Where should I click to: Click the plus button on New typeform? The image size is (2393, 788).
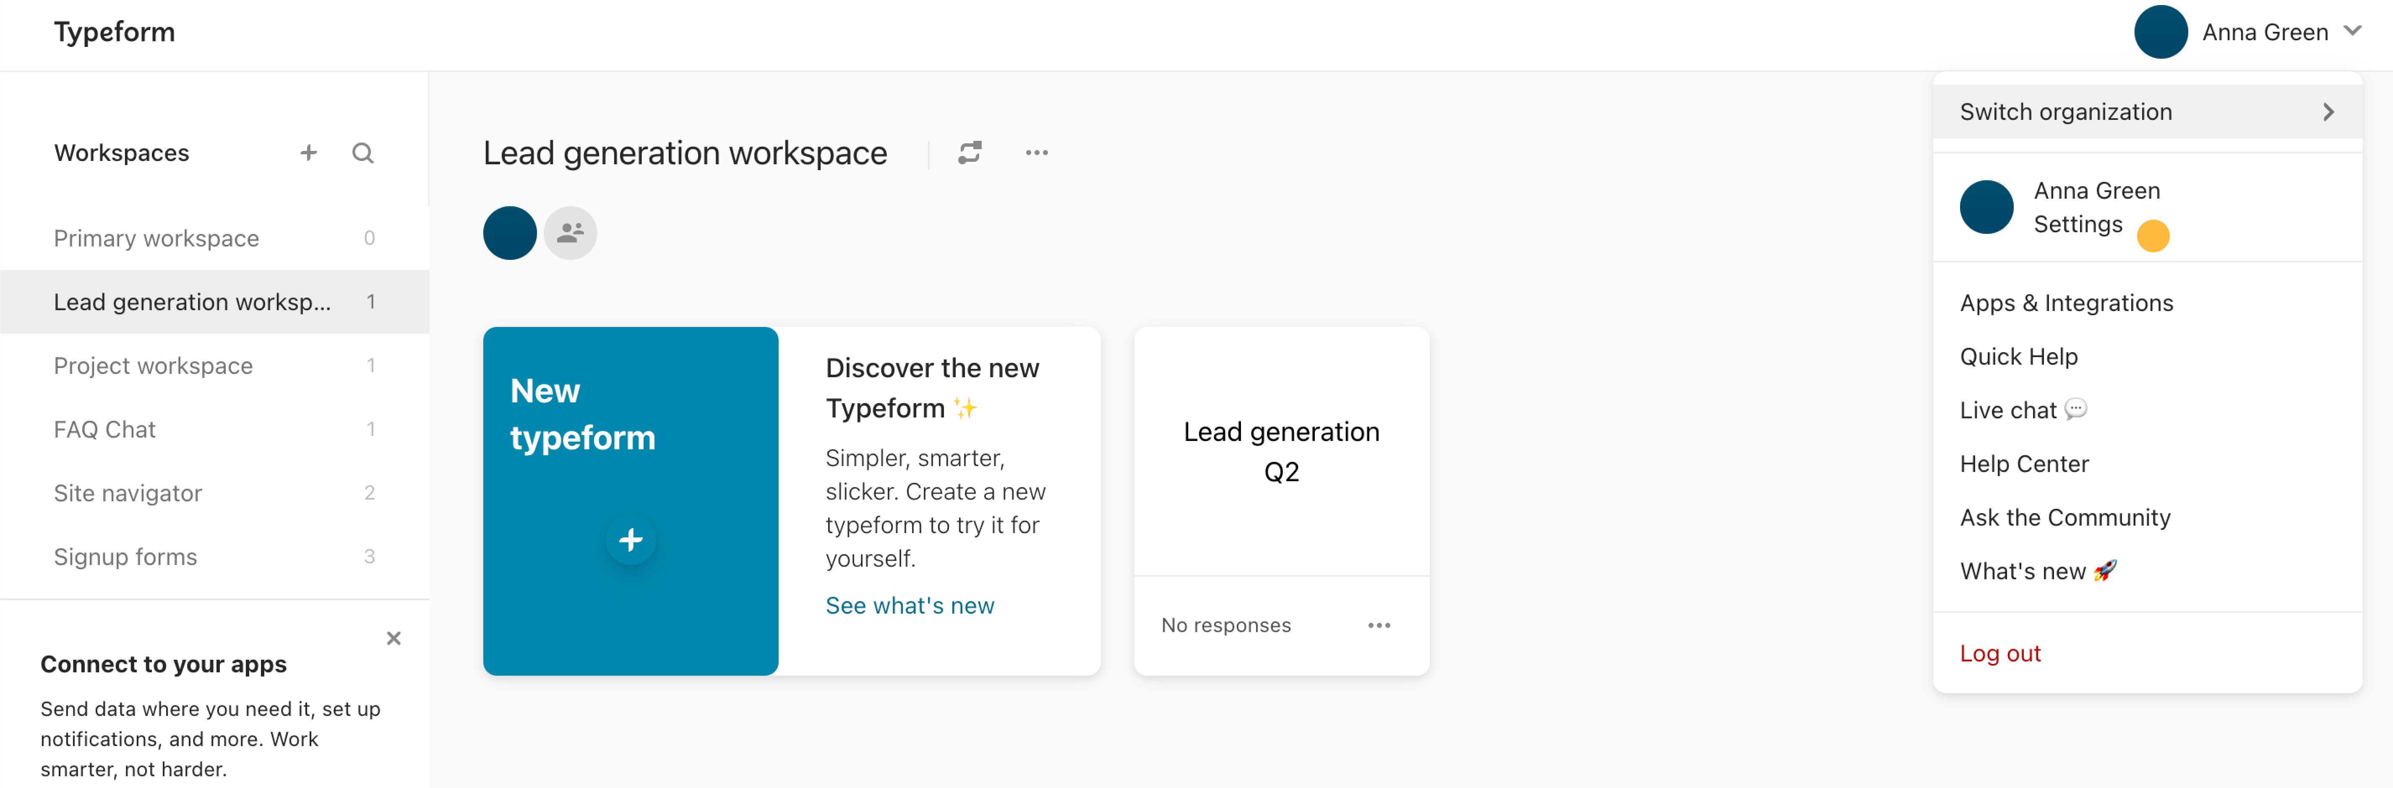point(631,539)
